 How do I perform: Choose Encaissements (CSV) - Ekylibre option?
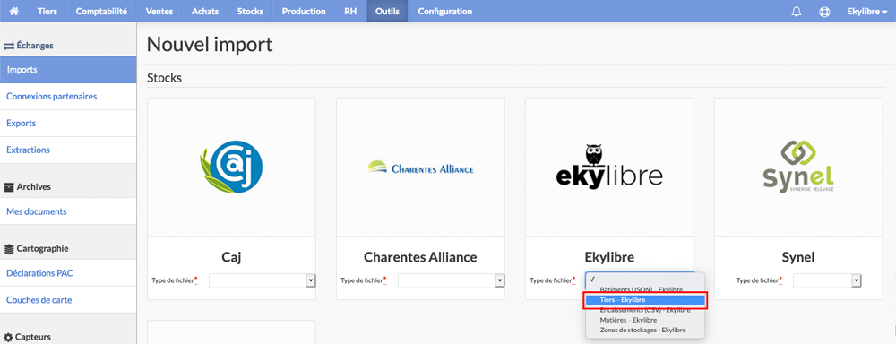coord(645,310)
